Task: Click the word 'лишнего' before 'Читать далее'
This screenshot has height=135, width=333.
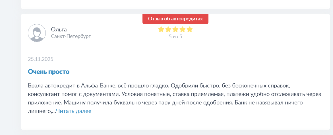Action: click(40, 111)
